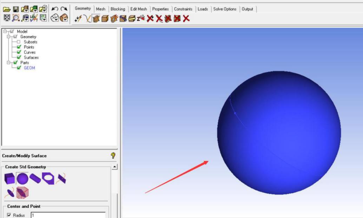Uncheck the Radius checkbox
The height and width of the screenshot is (218, 363).
(x=9, y=215)
